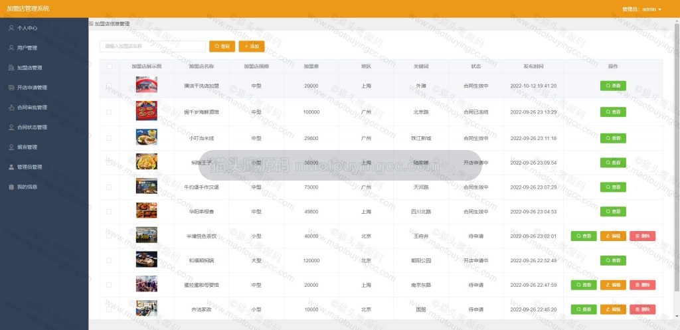
Task: Click 查看 for 齐洁家政
Action: [584, 309]
